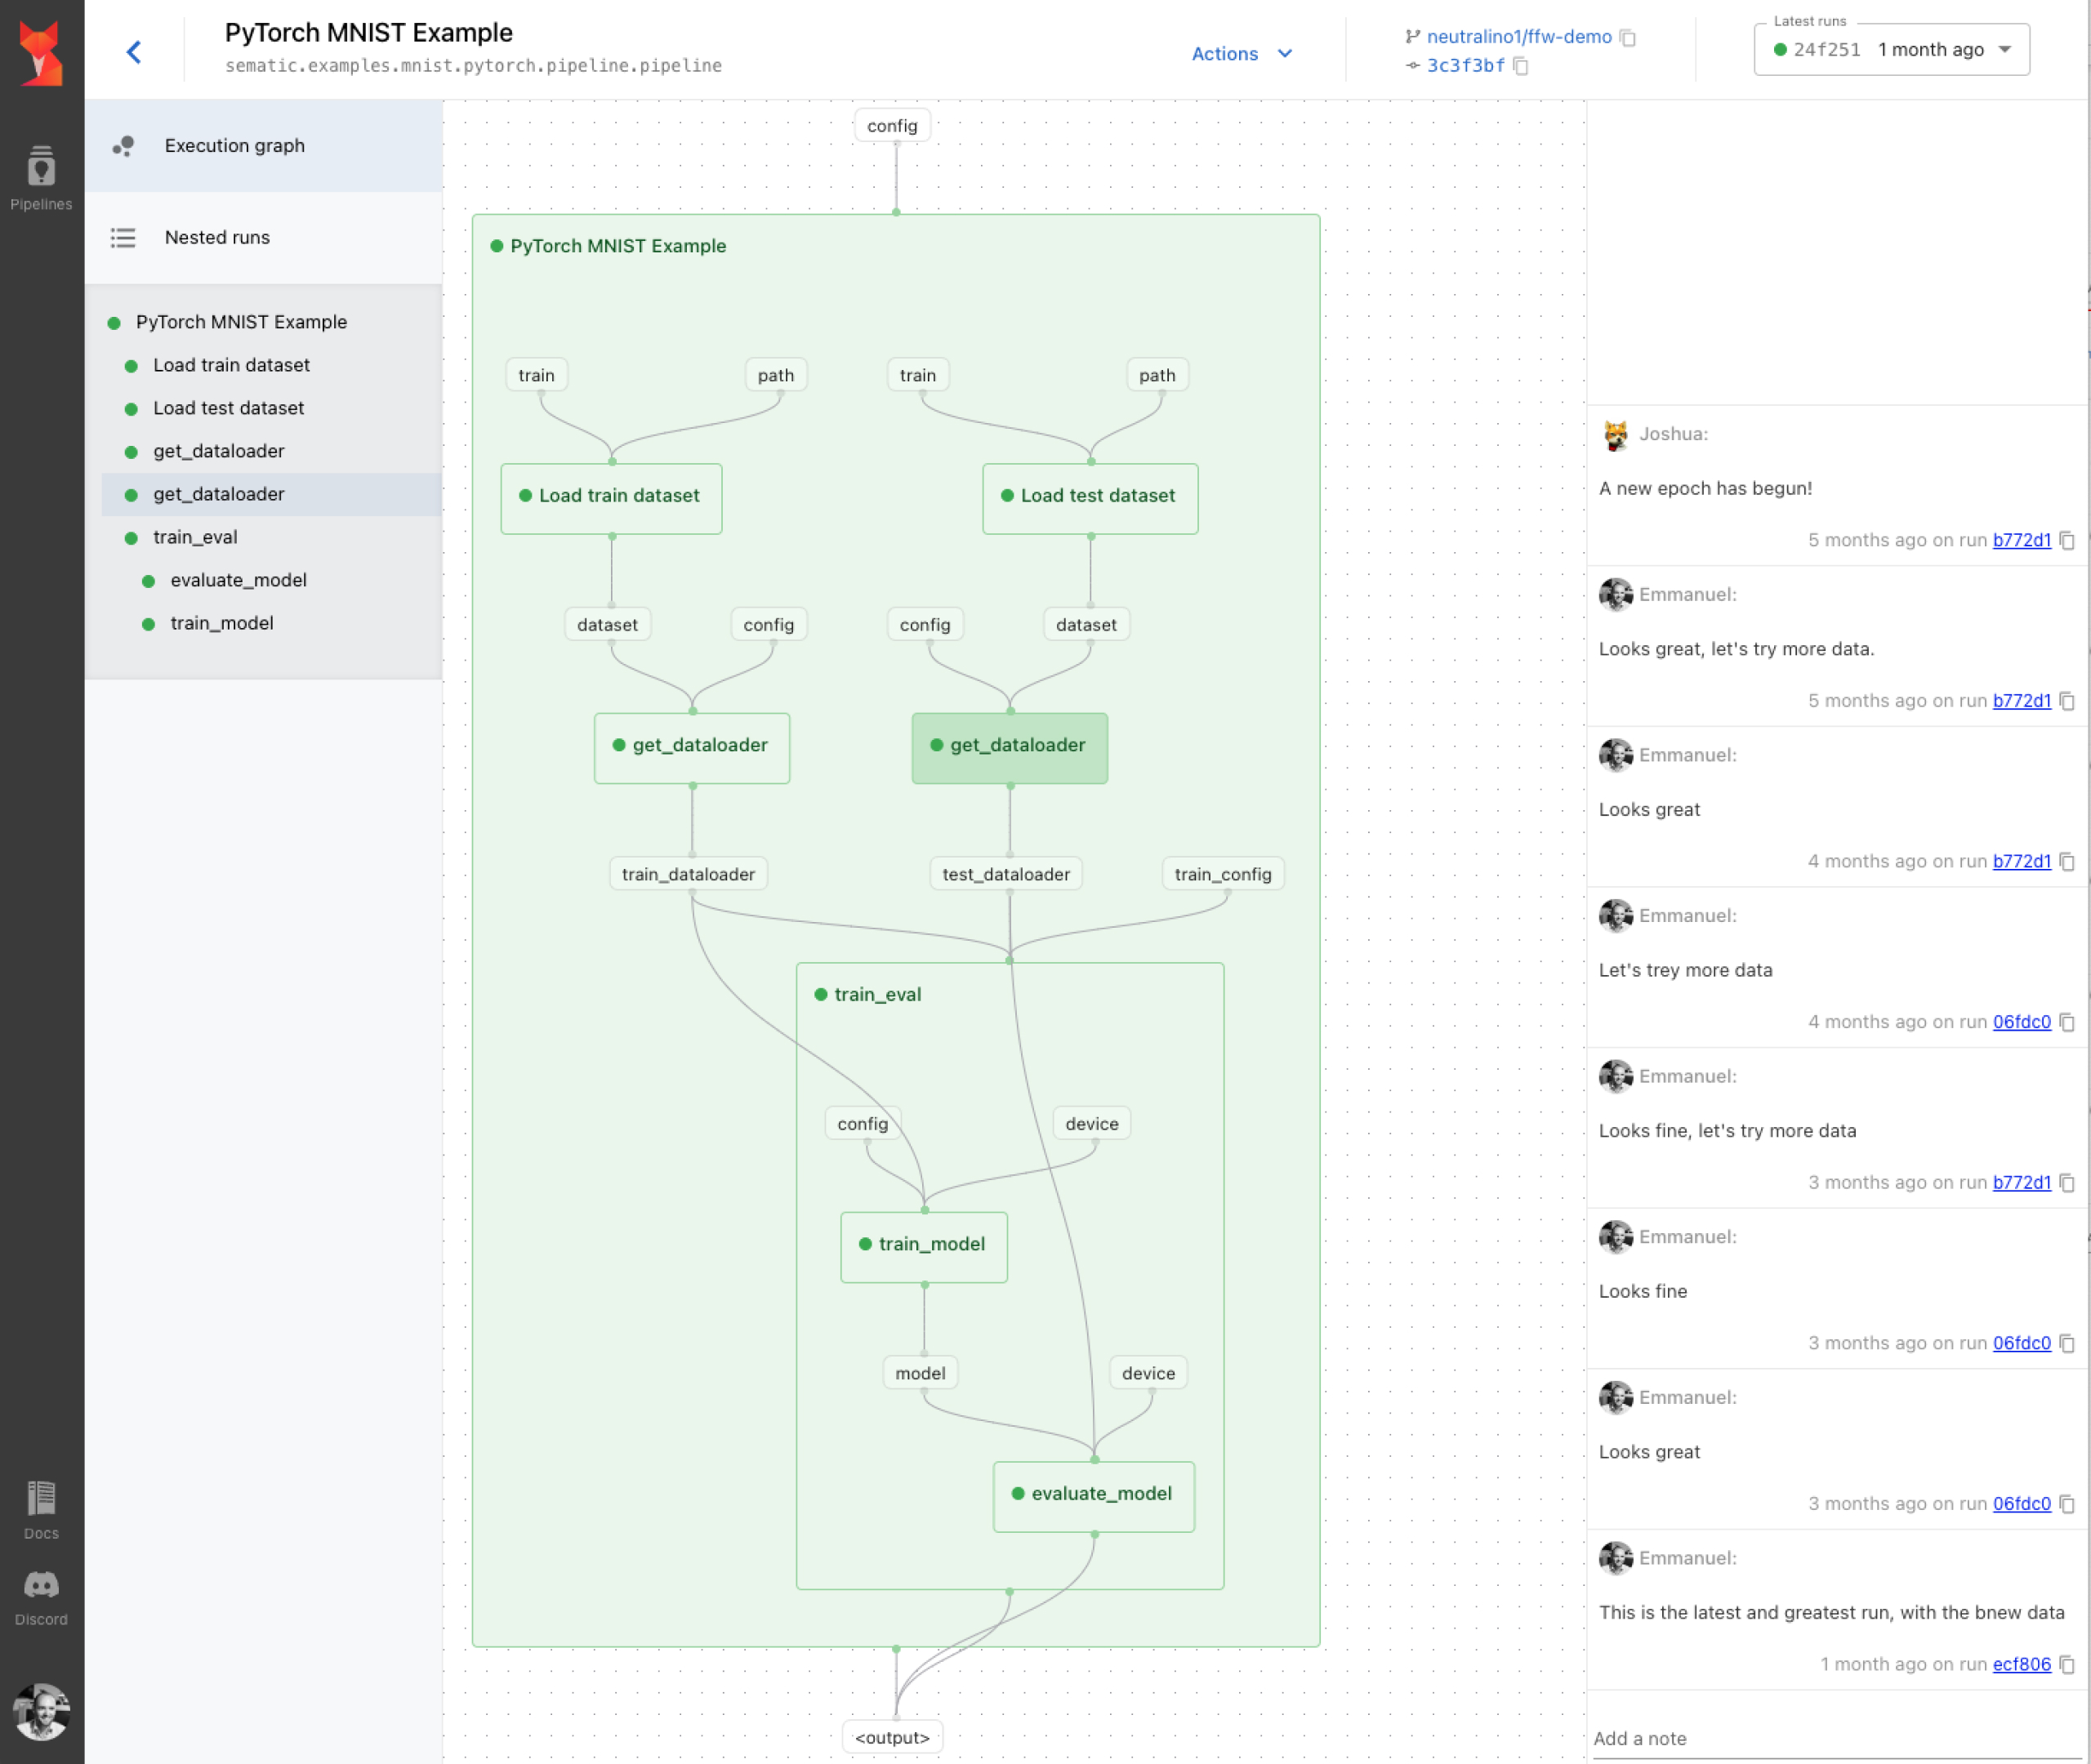Click the Add a note input field

pyautogui.click(x=1836, y=1739)
